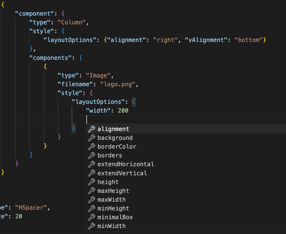Viewport: 286px width, 234px height.
Task: Click the wrench icon beside height
Action: (x=92, y=182)
